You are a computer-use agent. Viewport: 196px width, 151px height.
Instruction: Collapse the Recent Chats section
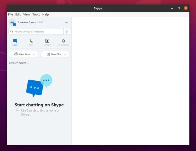[x=19, y=63]
